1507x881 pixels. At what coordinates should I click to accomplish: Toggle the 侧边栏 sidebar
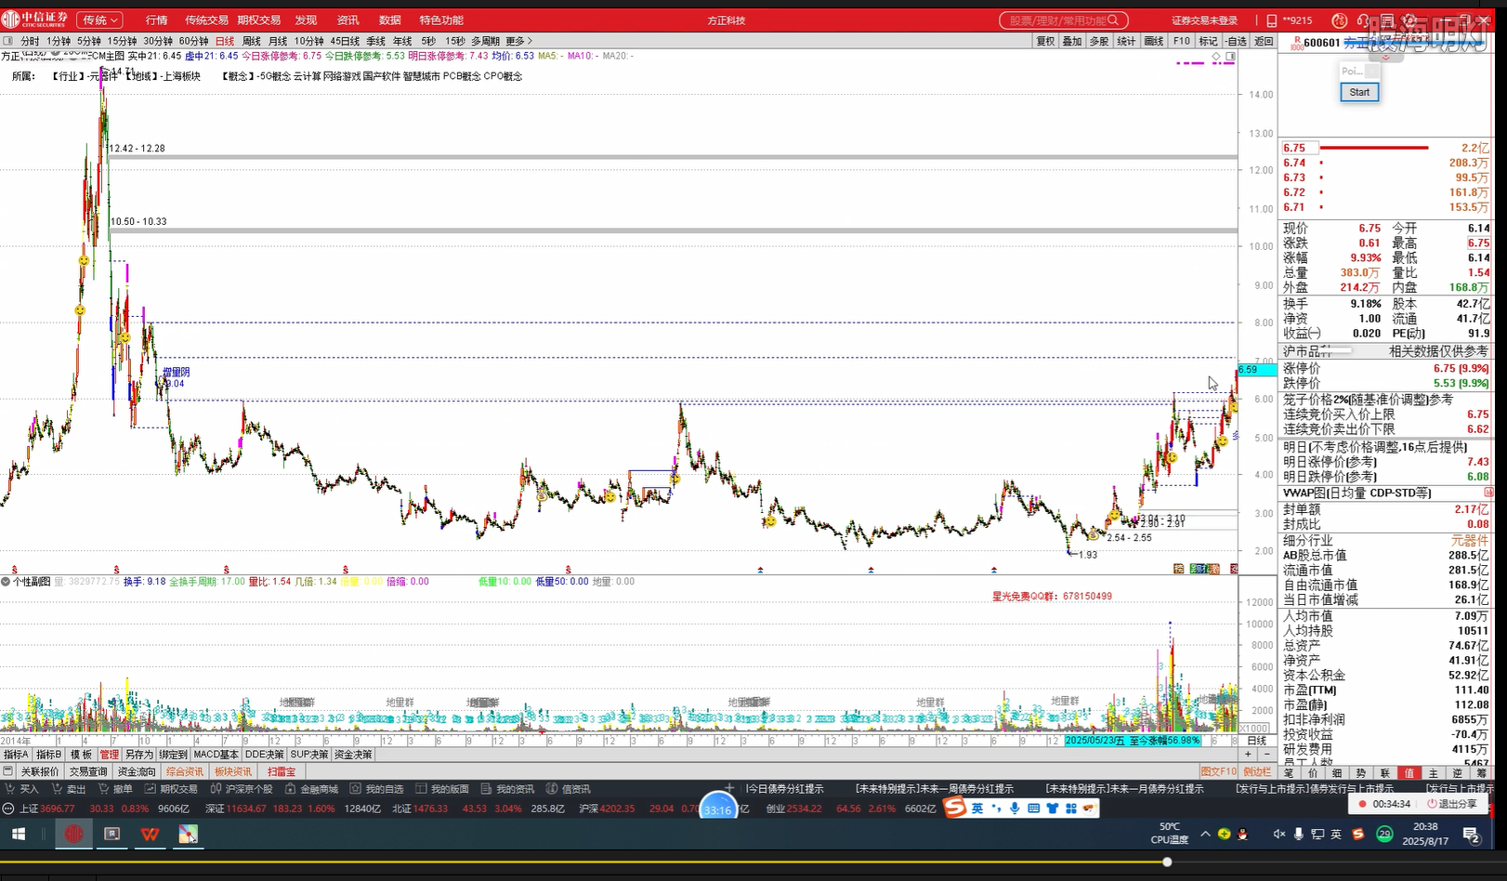tap(1257, 771)
